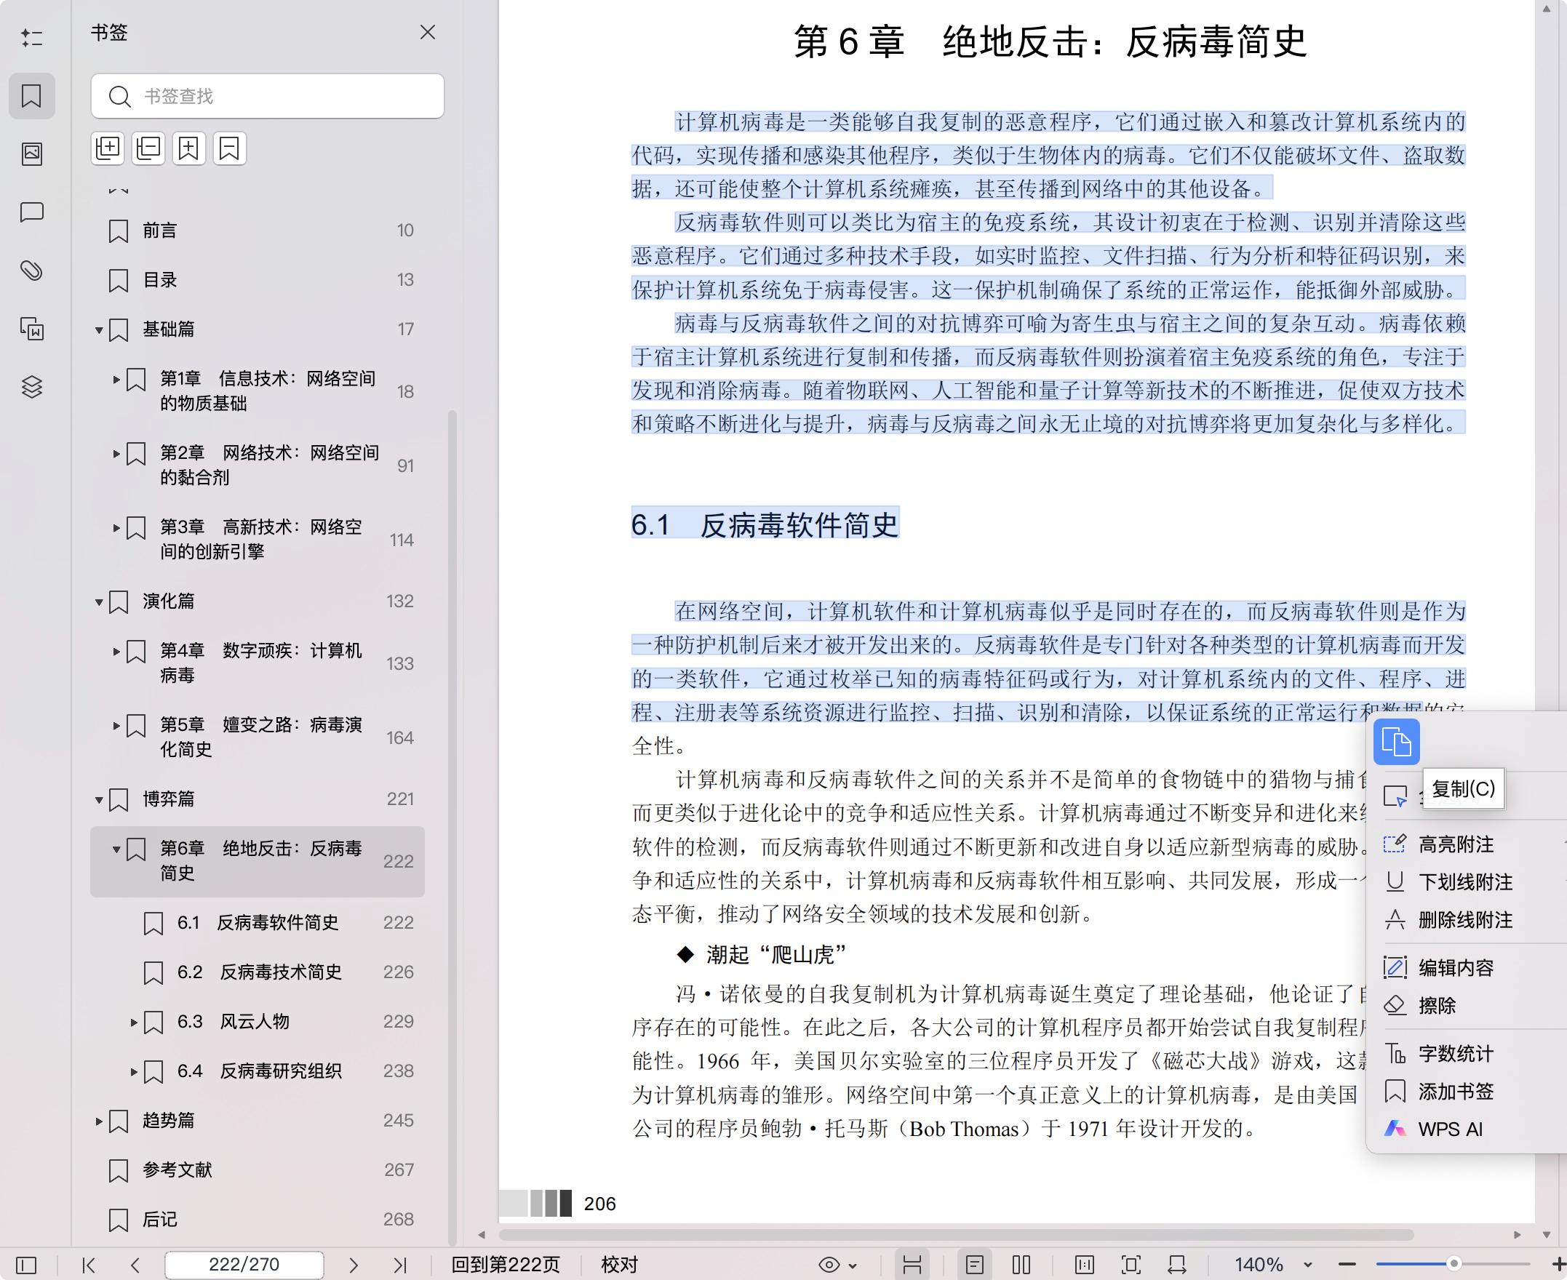Screen dimensions: 1567x1280
Task: Open the AI outline panel icon
Action: click(x=32, y=38)
